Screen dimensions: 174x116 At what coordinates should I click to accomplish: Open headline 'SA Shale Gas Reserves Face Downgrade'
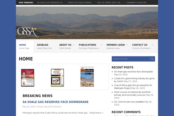tap(55, 102)
